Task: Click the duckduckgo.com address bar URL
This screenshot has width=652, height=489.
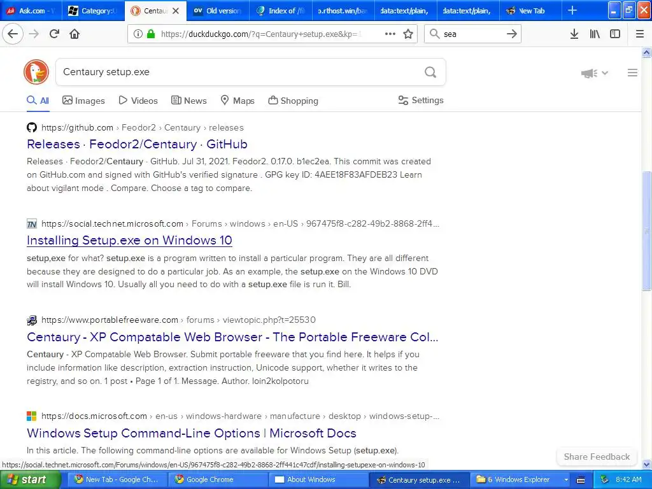Action: coord(261,34)
